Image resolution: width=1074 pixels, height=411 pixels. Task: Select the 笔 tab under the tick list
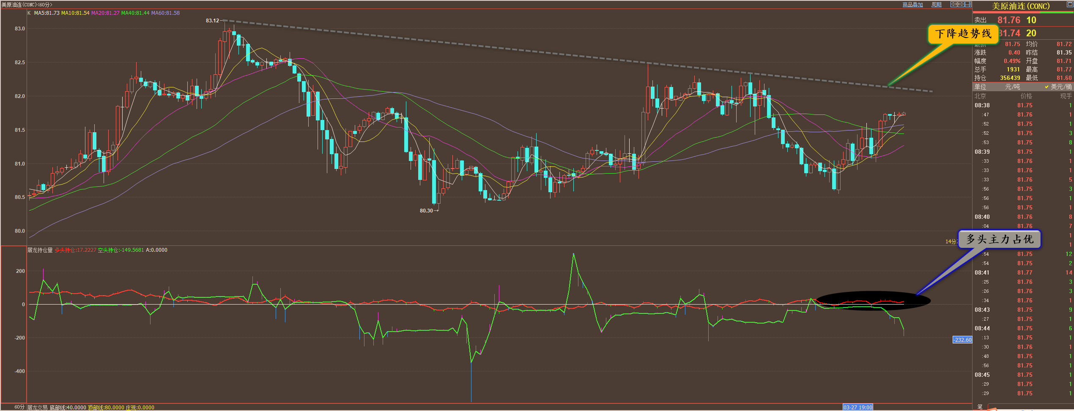pyautogui.click(x=980, y=407)
